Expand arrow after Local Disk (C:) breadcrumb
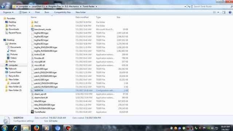This screenshot has height=131, width=233. (47, 7)
